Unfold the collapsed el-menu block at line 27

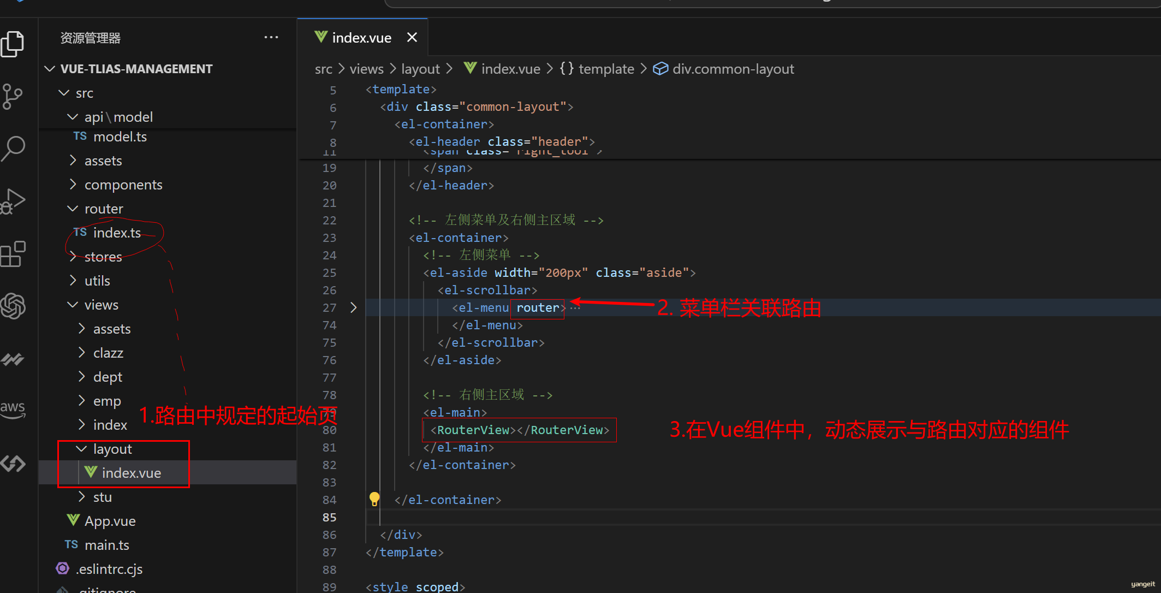click(353, 307)
